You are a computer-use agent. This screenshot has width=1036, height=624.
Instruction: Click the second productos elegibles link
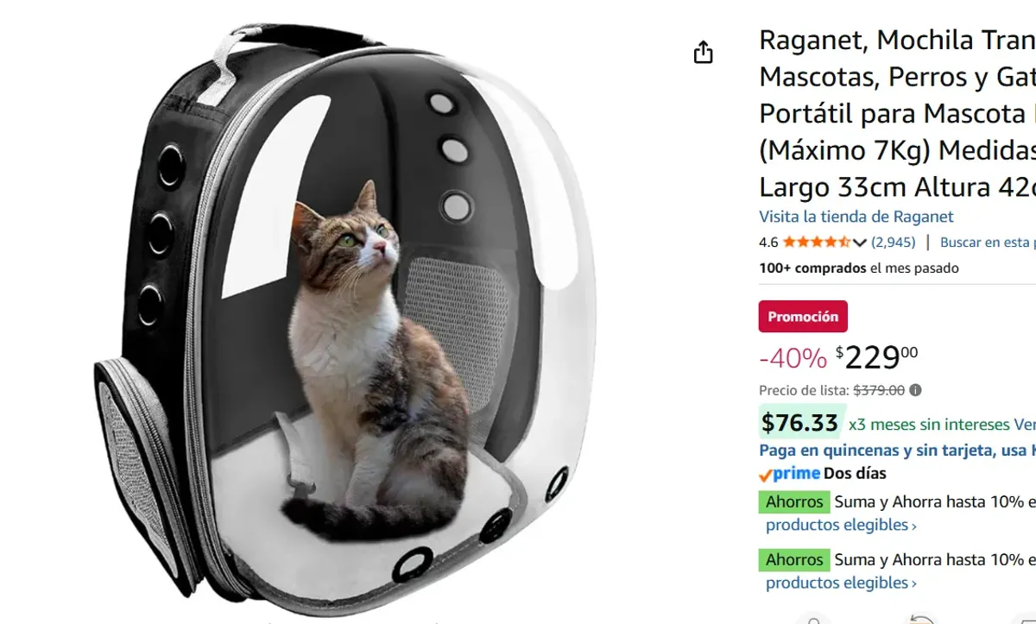tap(836, 583)
